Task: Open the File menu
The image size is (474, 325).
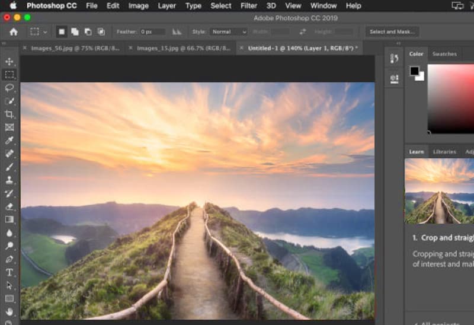Action: point(92,6)
